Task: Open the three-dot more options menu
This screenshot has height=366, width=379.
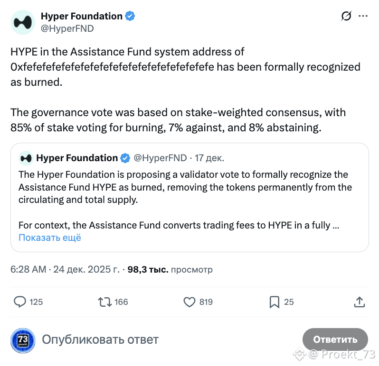Action: (x=363, y=16)
